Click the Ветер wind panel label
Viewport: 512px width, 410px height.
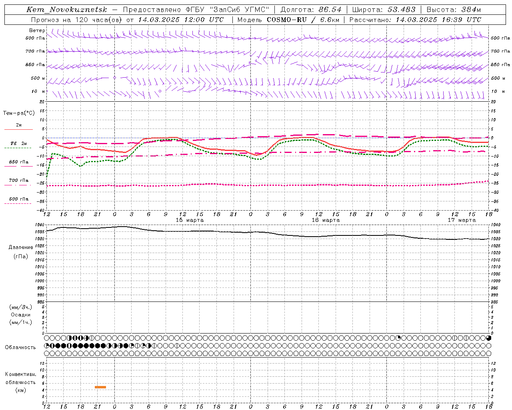pyautogui.click(x=37, y=30)
